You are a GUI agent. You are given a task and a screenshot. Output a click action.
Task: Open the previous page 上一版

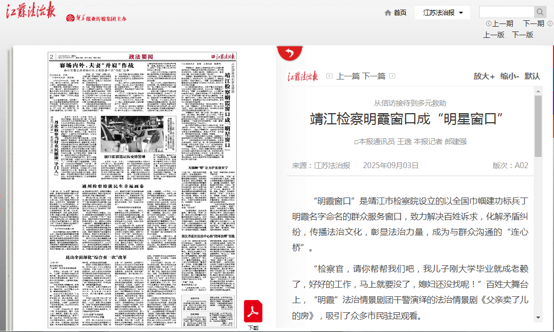494,35
